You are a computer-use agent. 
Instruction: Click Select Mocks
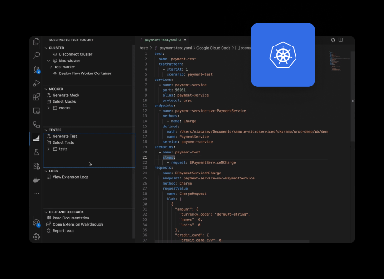[x=64, y=101]
